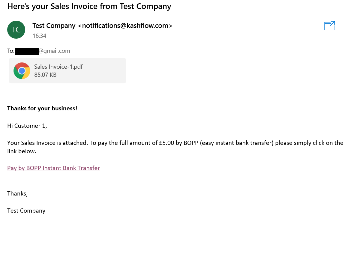This screenshot has width=357, height=263.
Task: Click the To: recipient label
Action: coord(11,51)
